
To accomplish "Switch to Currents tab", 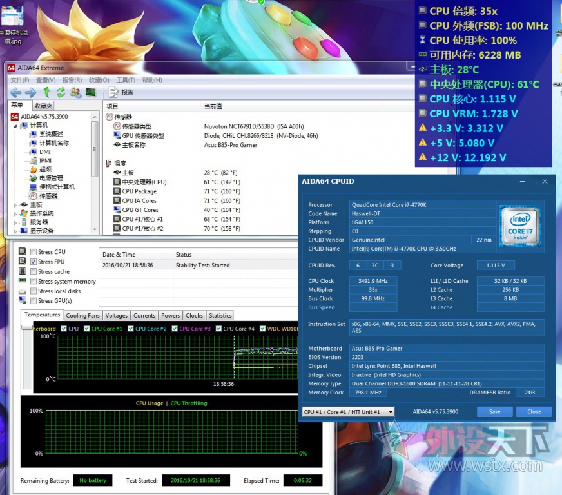I will click(x=144, y=315).
